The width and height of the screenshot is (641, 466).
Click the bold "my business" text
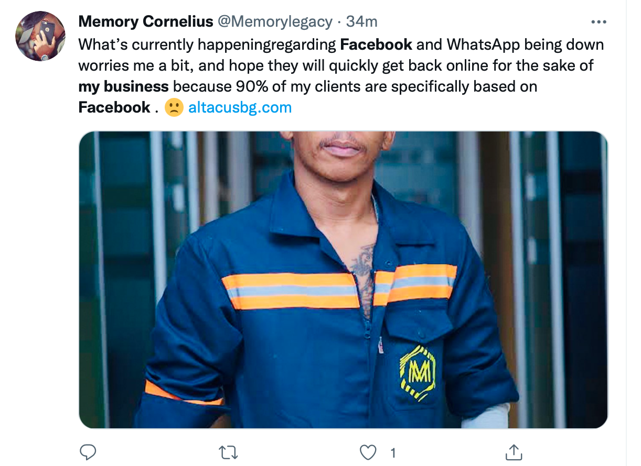click(x=124, y=86)
